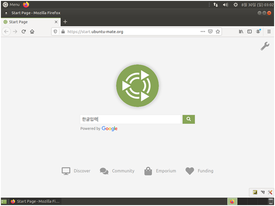The height and width of the screenshot is (206, 275).
Task: Close the Firefox window
Action: (269, 13)
